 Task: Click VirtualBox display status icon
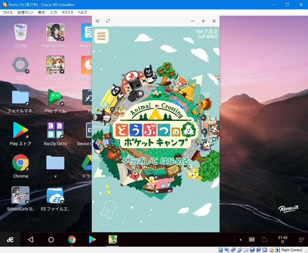click(x=252, y=250)
